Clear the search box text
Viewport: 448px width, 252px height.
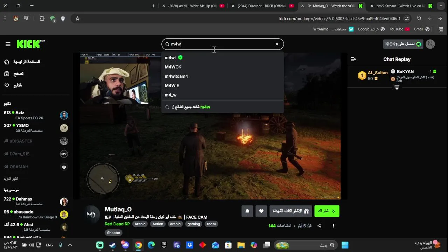click(276, 44)
